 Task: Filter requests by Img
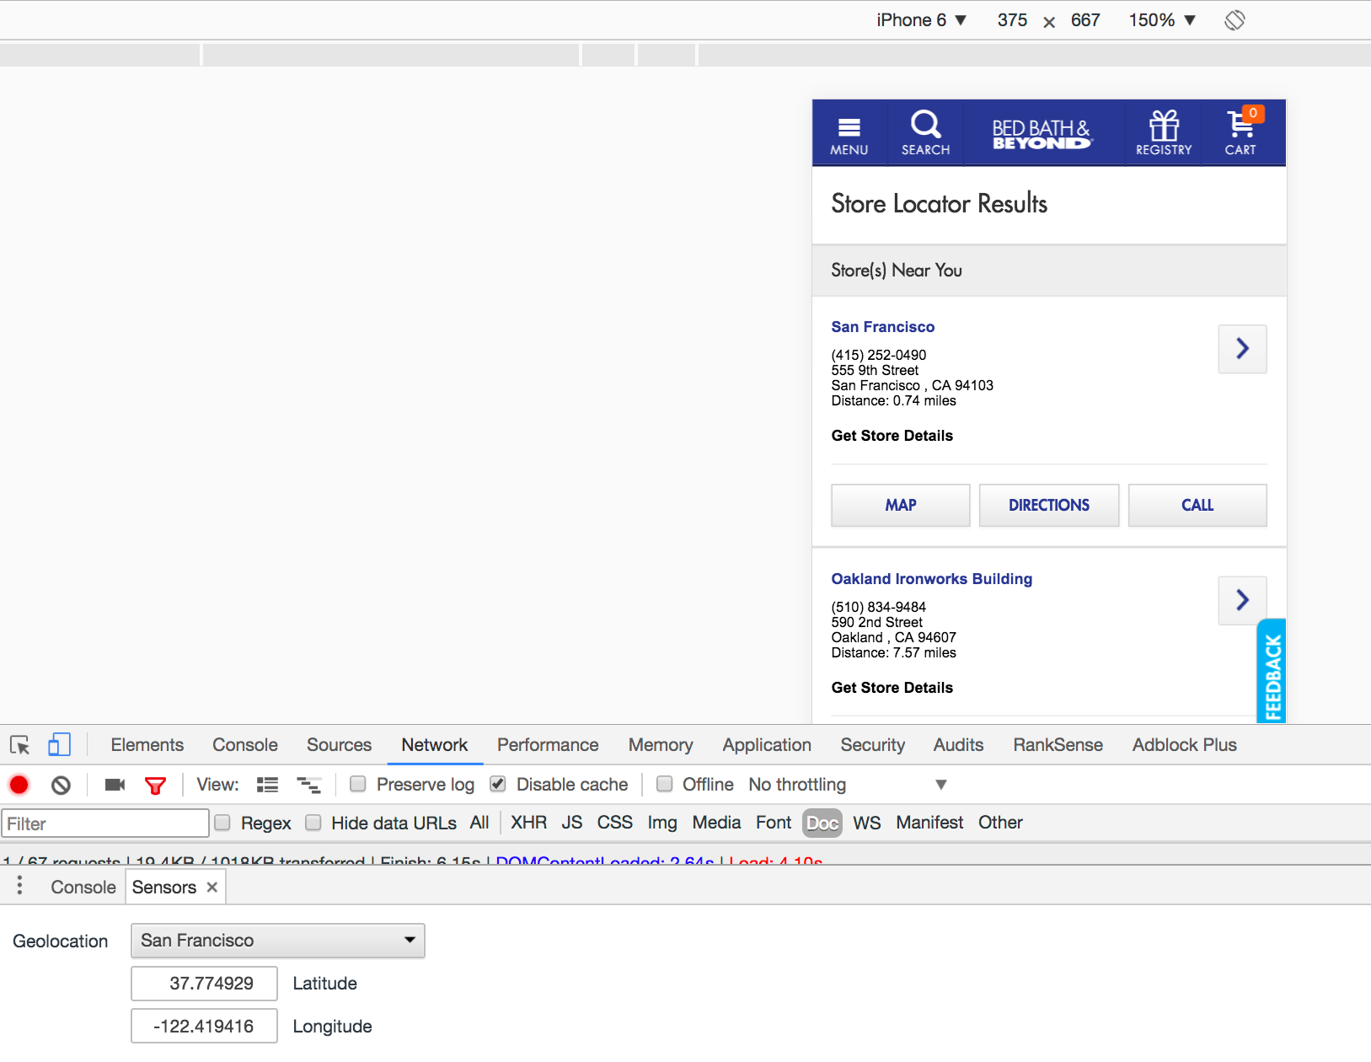[662, 823]
